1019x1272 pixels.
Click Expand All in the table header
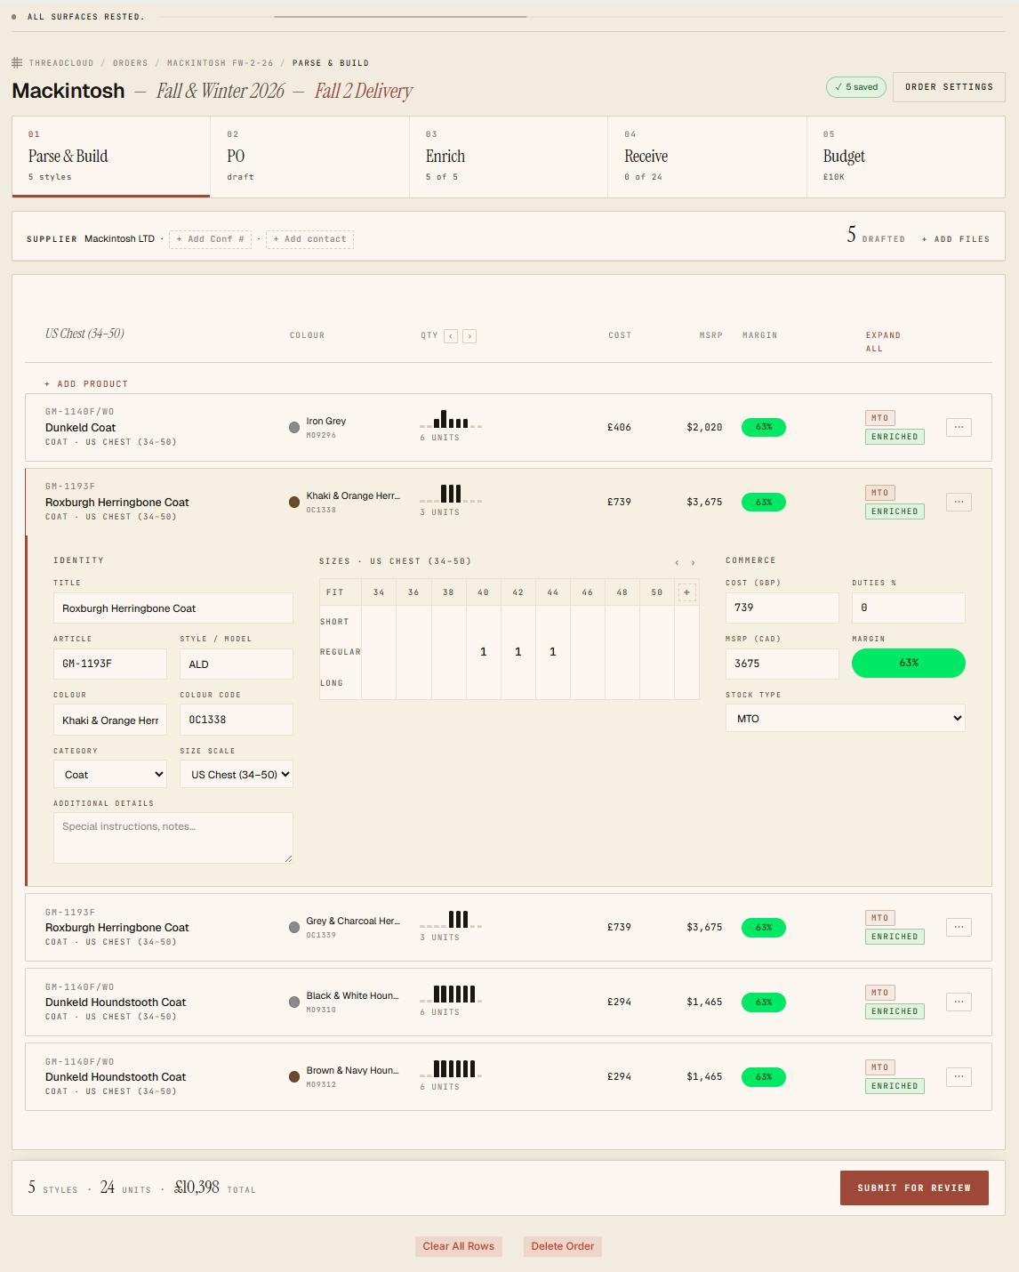[x=883, y=342]
